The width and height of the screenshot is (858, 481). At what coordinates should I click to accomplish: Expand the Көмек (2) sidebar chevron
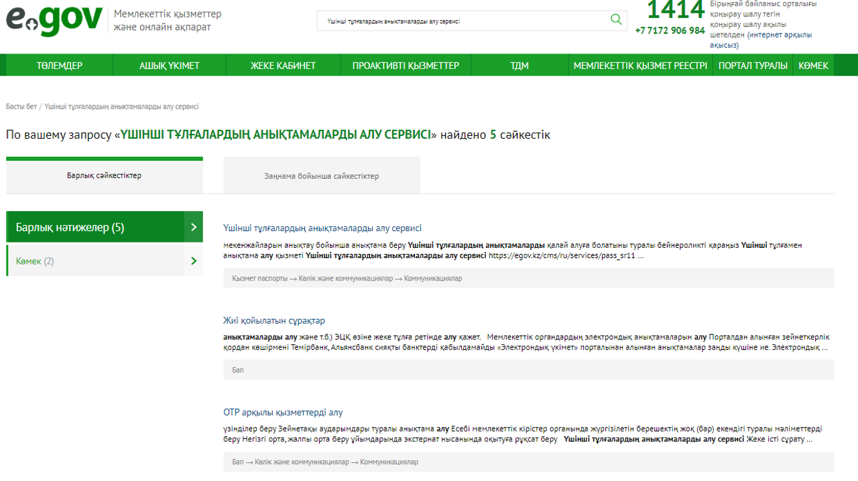pos(193,261)
